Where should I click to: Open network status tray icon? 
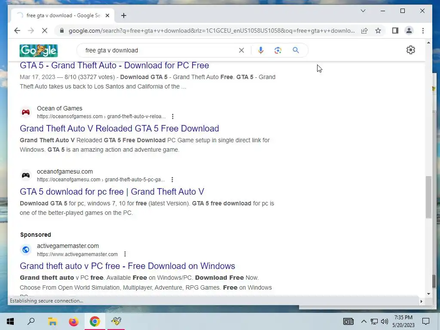click(374, 321)
